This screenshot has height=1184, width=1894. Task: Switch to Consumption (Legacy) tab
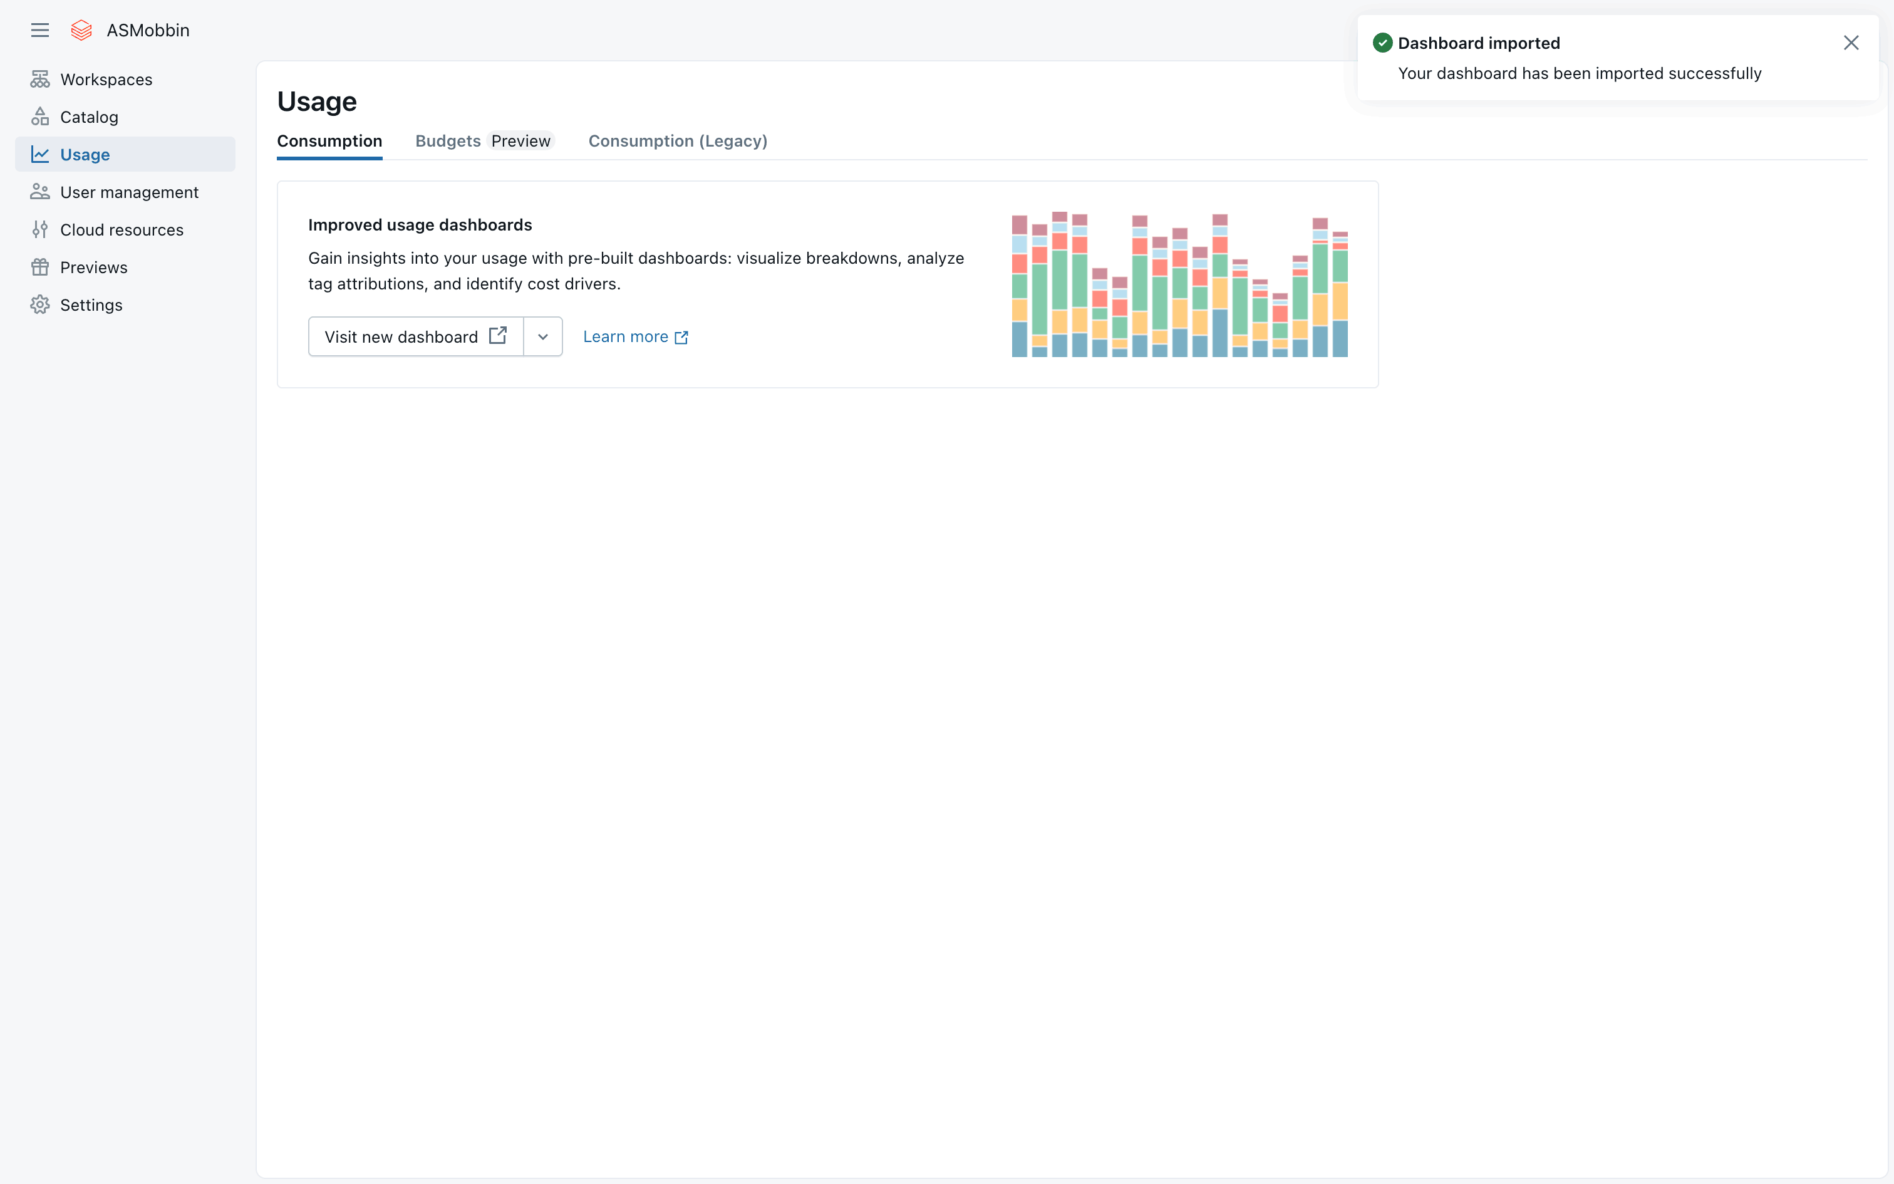(678, 141)
